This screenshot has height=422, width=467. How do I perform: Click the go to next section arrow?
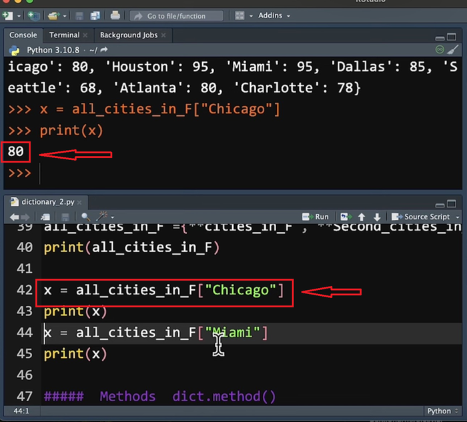pos(377,217)
